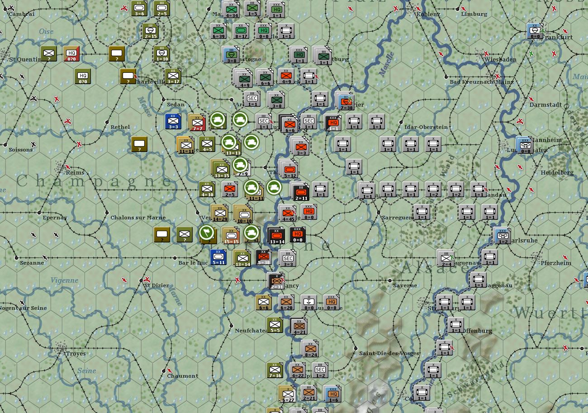
Task: Click the Koblenz city label
Action: point(427,14)
